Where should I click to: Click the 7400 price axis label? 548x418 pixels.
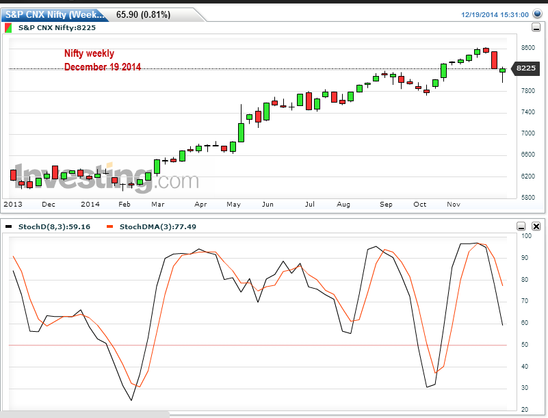[x=527, y=112]
